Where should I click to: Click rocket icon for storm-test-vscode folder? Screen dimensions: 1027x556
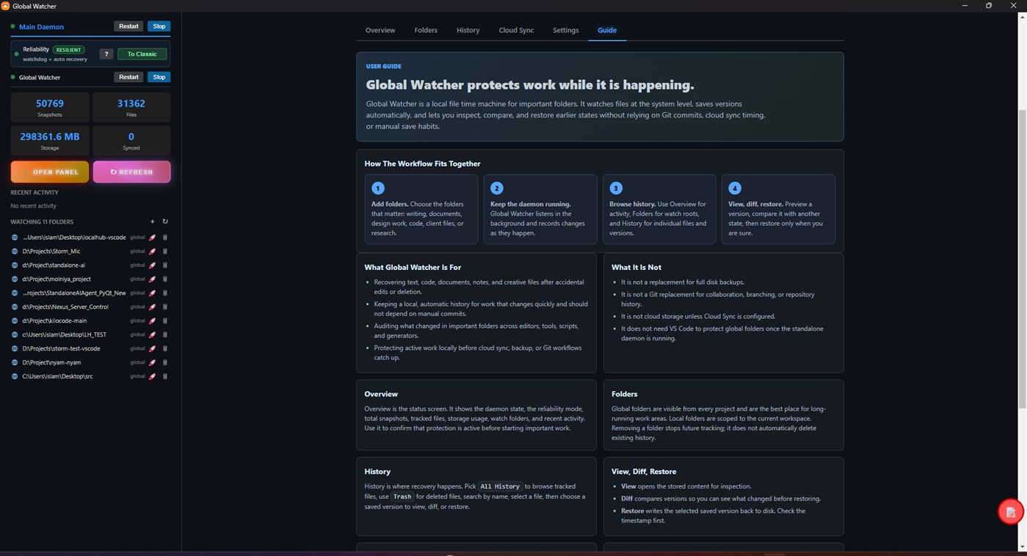coord(153,349)
